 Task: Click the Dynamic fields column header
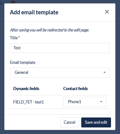coord(26,89)
